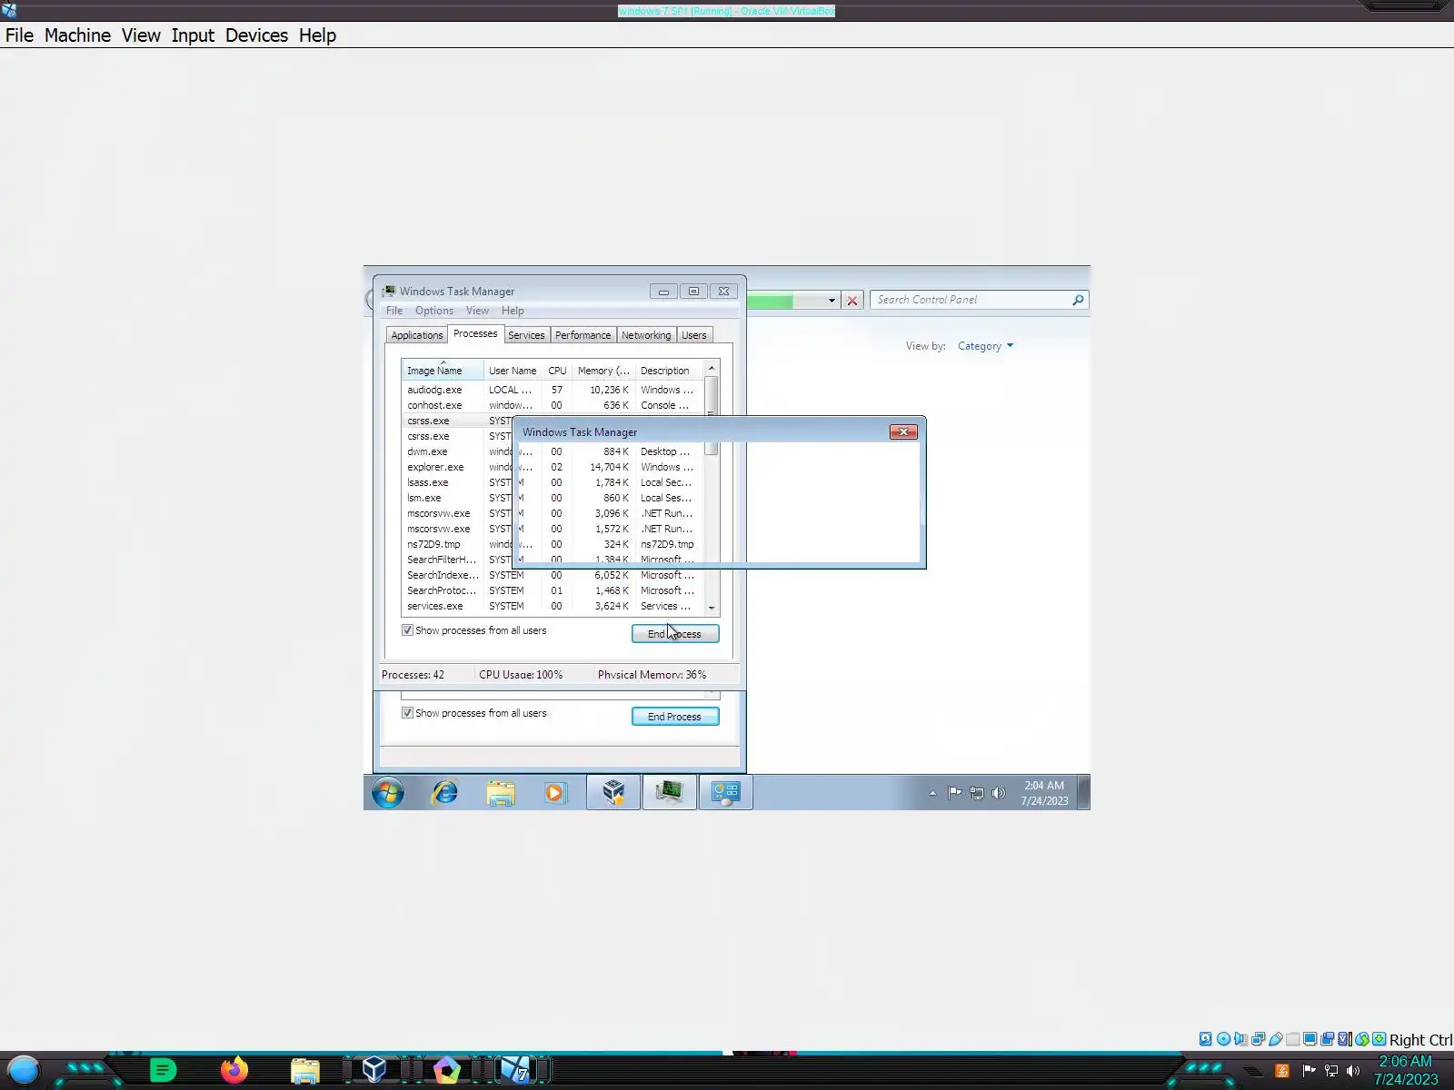Viewport: 1454px width, 1090px height.
Task: Select the lsass.exe process row
Action: [x=553, y=482]
